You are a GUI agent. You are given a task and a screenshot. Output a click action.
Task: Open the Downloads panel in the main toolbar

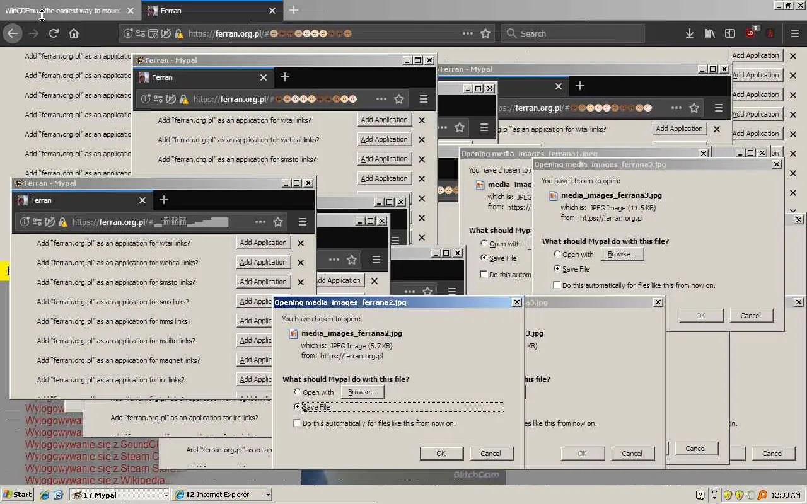pos(690,33)
